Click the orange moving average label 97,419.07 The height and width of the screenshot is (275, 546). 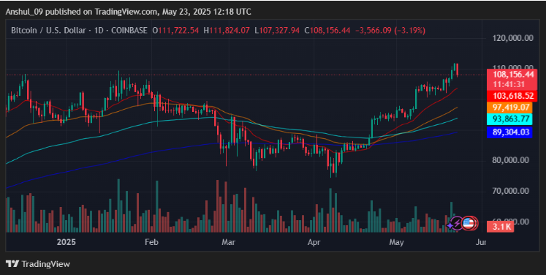509,108
